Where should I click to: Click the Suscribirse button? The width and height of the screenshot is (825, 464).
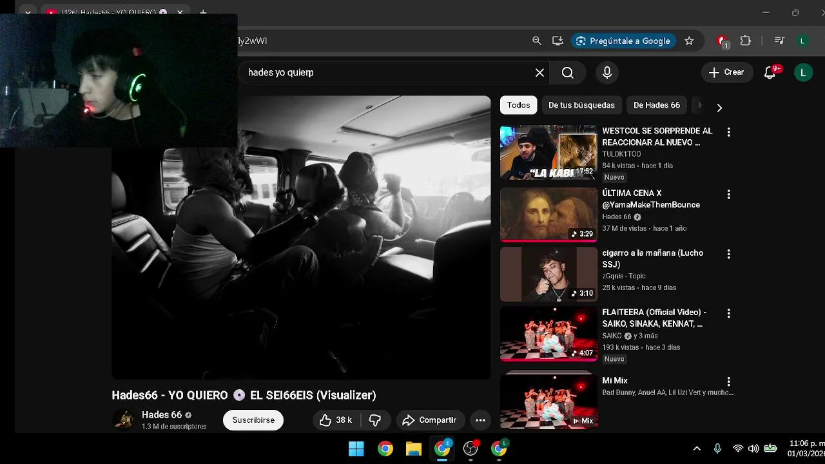(x=253, y=420)
